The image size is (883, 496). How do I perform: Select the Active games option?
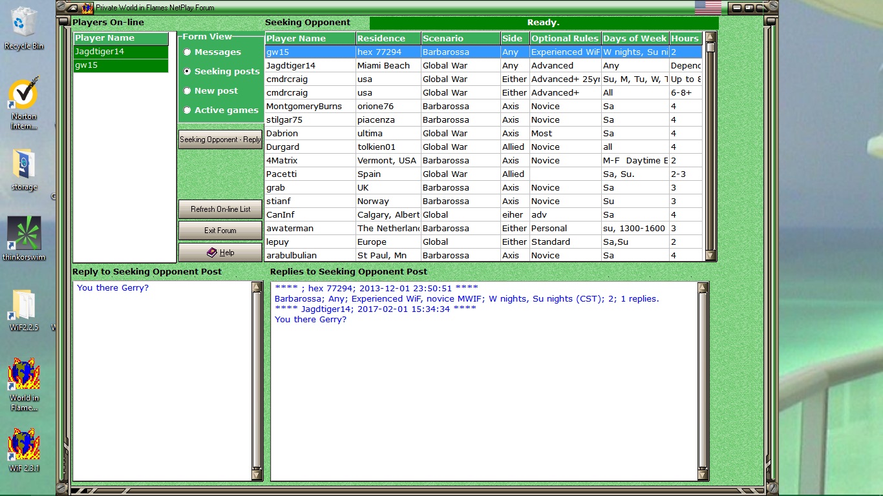[x=187, y=110]
